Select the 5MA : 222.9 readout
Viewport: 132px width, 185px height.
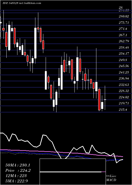click(17, 181)
